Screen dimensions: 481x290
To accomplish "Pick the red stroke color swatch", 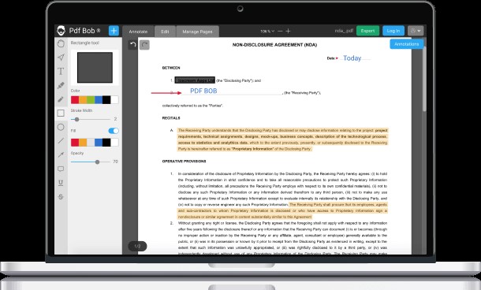I will (x=75, y=100).
